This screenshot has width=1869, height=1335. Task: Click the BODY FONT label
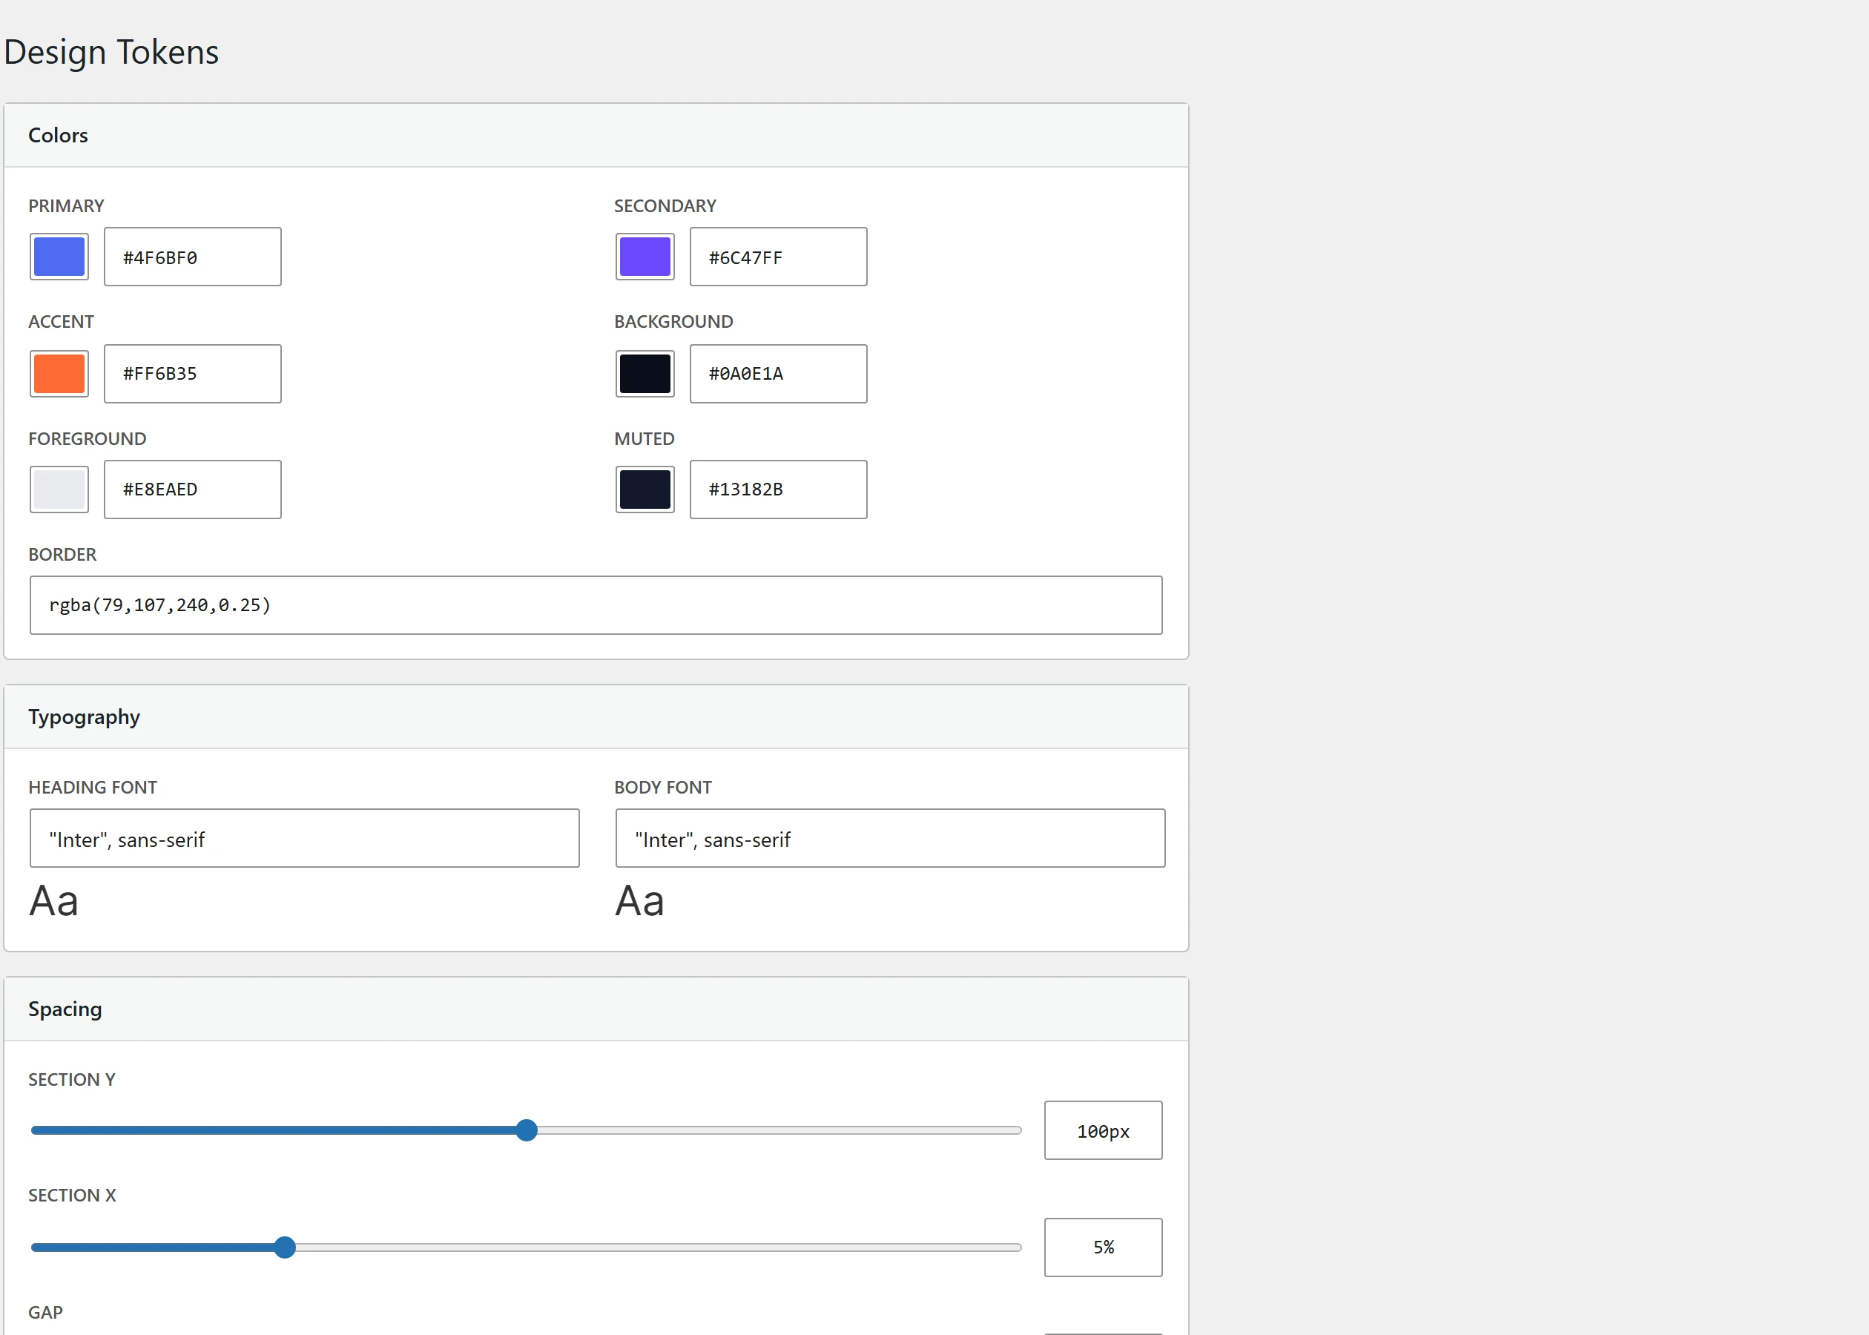point(662,788)
